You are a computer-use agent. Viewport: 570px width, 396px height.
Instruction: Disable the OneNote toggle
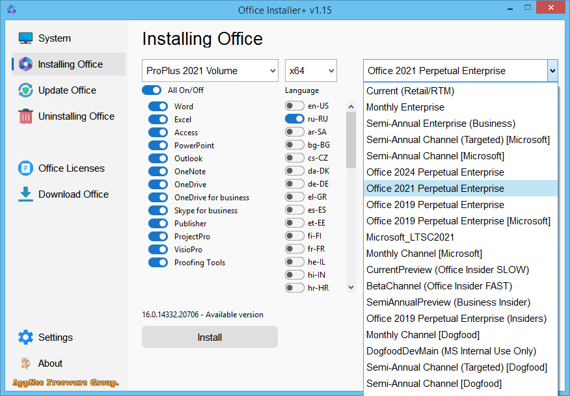tap(158, 172)
